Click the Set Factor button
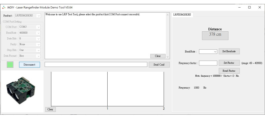265x119 pixels. [x=229, y=63]
